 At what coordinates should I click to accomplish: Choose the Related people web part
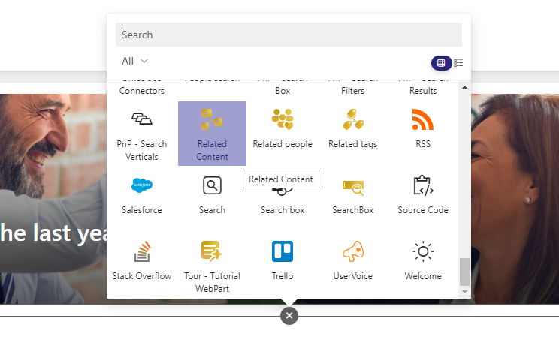pos(283,134)
